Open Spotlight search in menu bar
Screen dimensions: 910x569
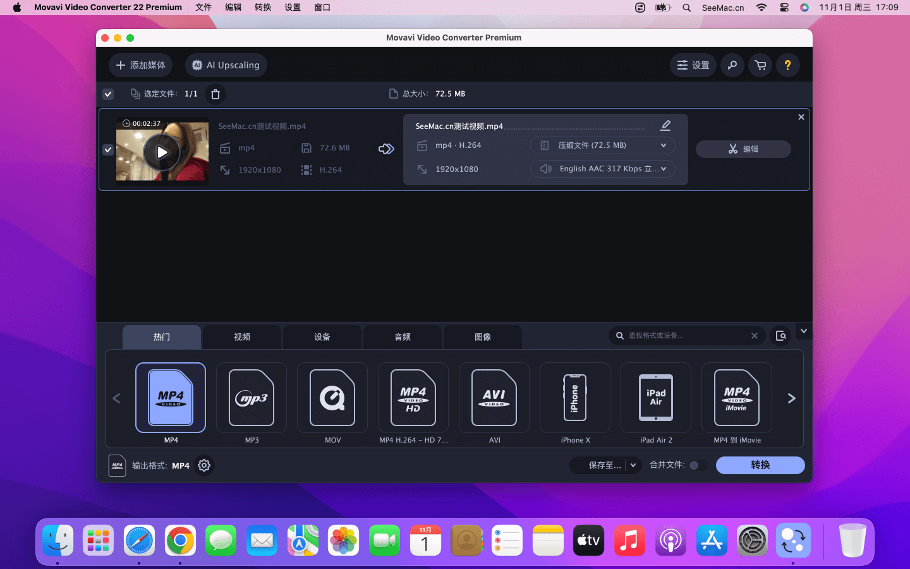point(686,8)
